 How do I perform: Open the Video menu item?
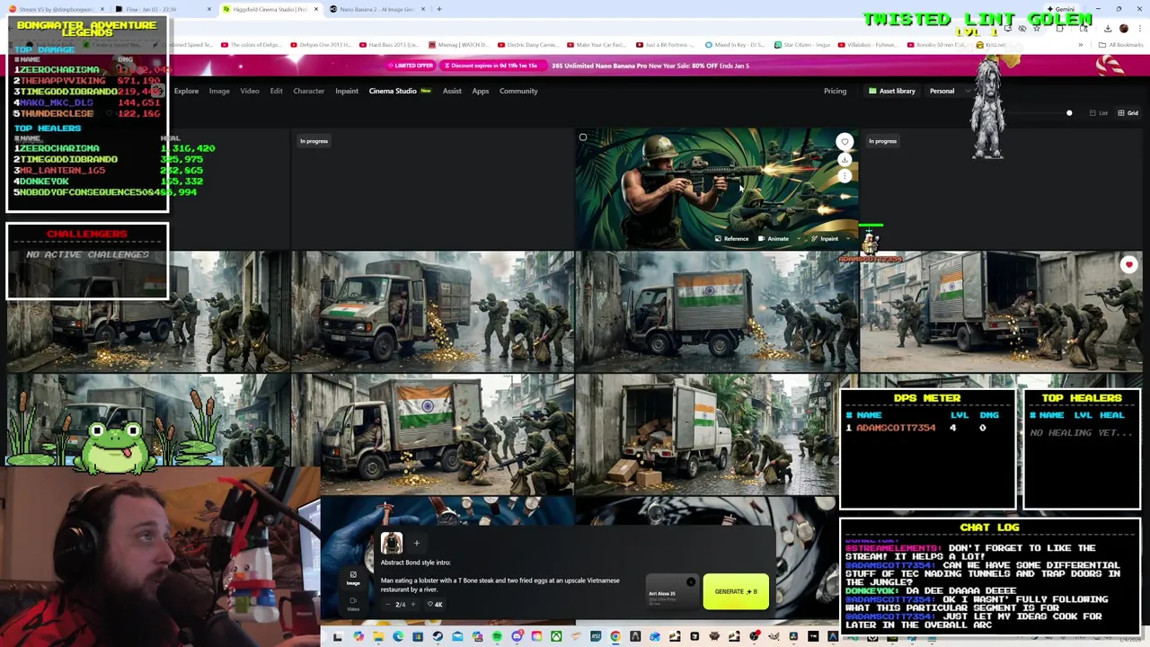[x=250, y=91]
